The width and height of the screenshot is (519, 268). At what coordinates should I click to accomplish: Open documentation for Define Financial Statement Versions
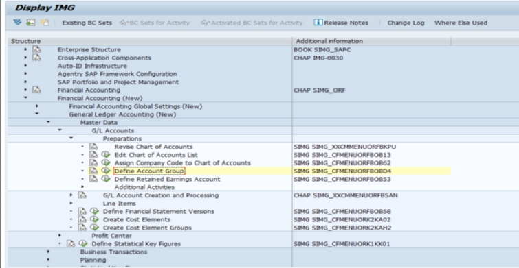(x=82, y=211)
